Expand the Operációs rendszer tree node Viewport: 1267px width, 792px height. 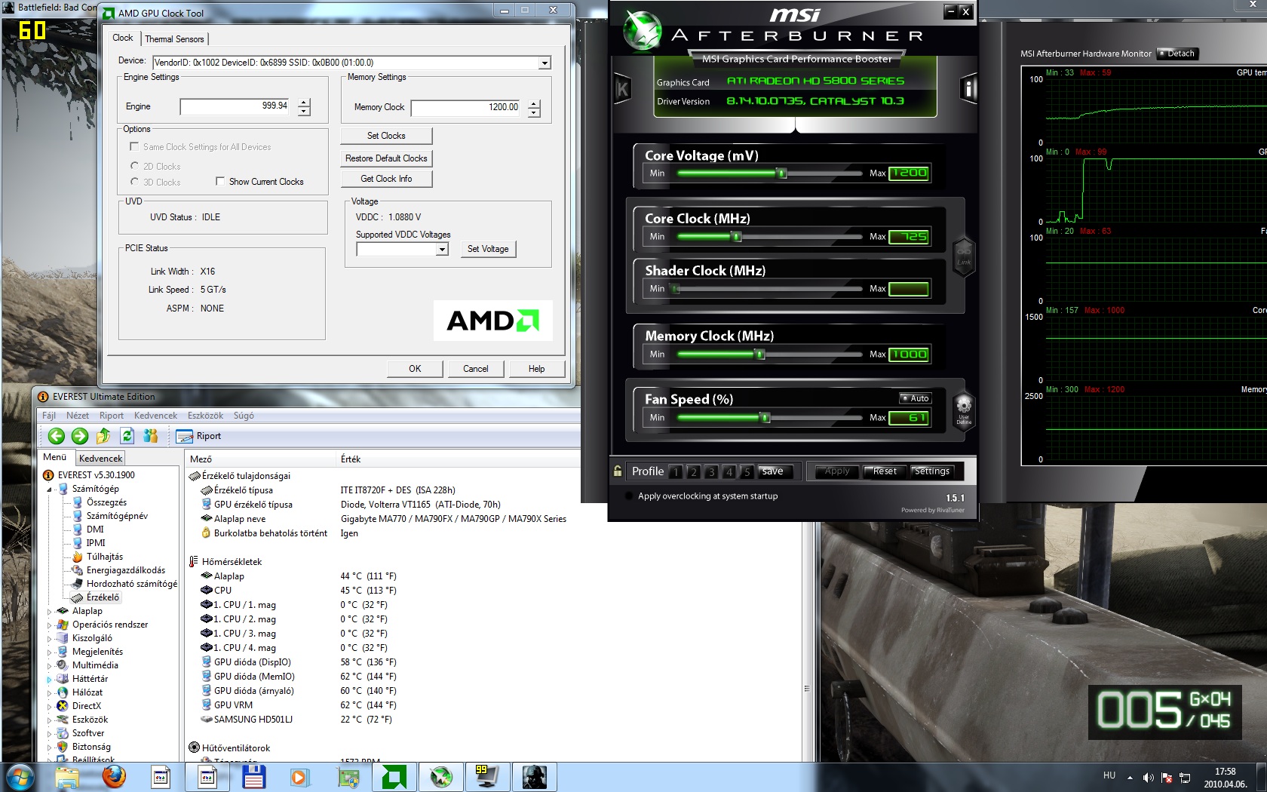[51, 625]
